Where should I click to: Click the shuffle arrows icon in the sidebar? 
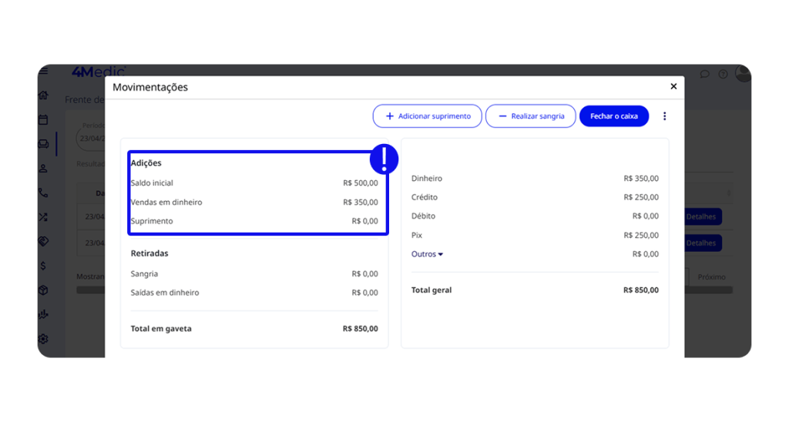[43, 217]
